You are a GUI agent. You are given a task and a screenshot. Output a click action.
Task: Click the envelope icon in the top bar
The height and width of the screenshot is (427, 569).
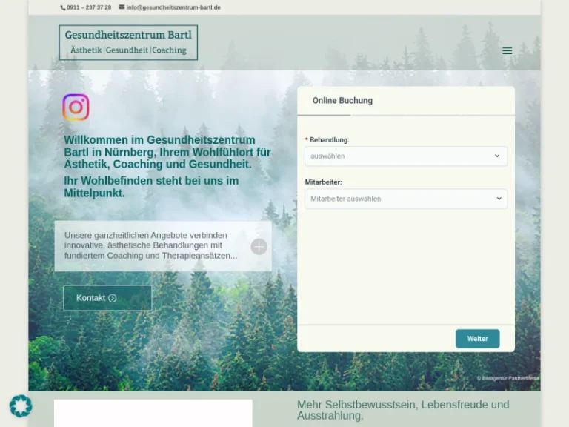pos(122,7)
